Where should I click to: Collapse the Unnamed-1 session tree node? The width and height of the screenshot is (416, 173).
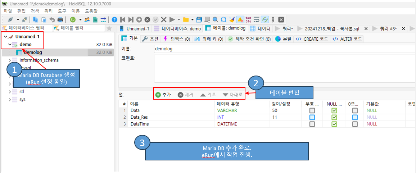point(5,37)
